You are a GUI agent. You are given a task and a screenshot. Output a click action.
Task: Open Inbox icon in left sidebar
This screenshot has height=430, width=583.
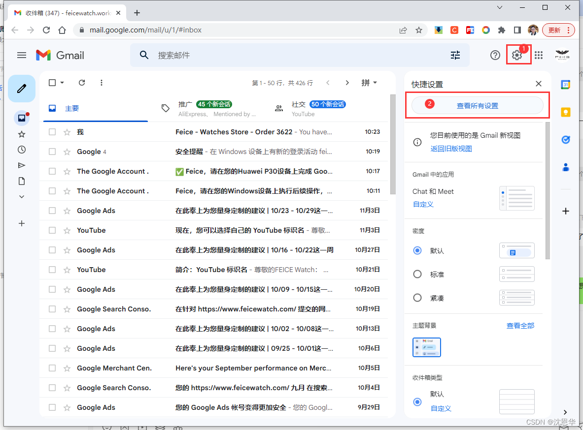pyautogui.click(x=22, y=118)
